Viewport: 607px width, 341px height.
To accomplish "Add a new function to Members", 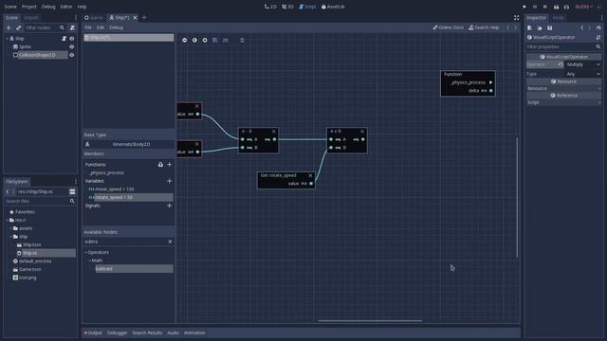I will pos(169,164).
